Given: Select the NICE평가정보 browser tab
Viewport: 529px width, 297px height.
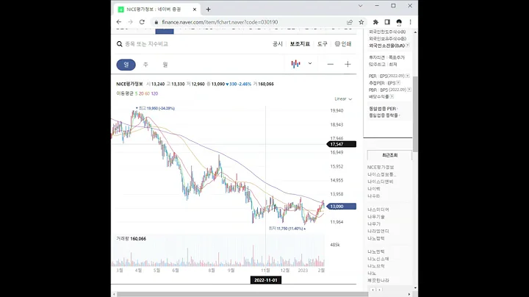Looking at the screenshot, I should 157,10.
